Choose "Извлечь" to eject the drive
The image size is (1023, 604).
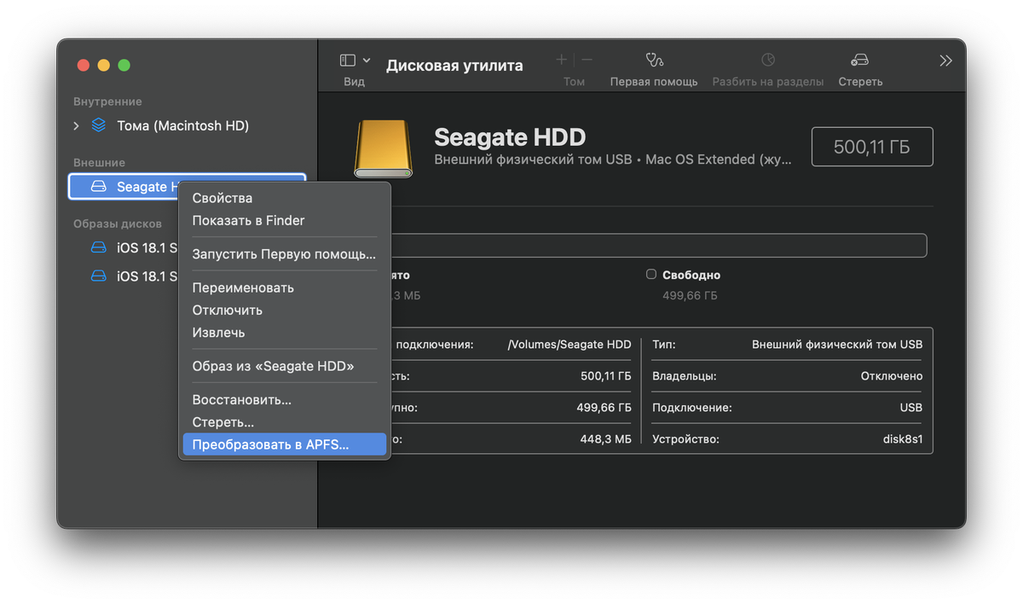click(x=218, y=333)
